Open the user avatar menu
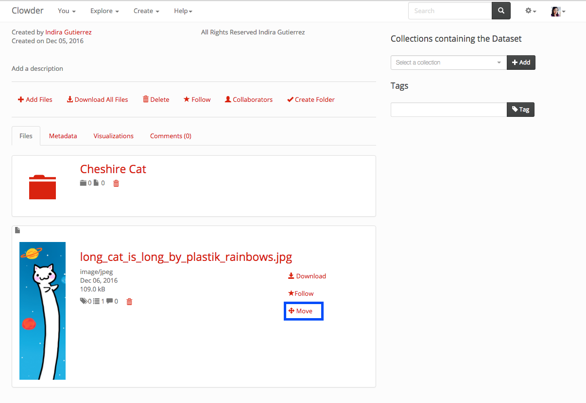This screenshot has height=403, width=586. [x=558, y=11]
